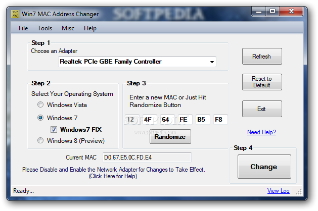Click Here for Help text link
This screenshot has height=211, width=318.
pos(113,176)
